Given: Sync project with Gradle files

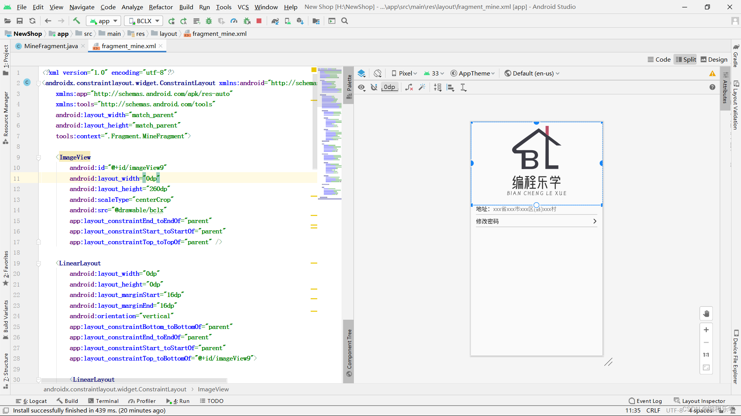Looking at the screenshot, I should (x=275, y=21).
